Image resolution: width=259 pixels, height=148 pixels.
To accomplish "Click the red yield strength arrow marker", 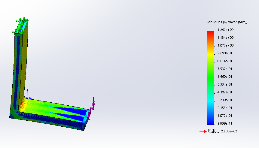I will 203,131.
